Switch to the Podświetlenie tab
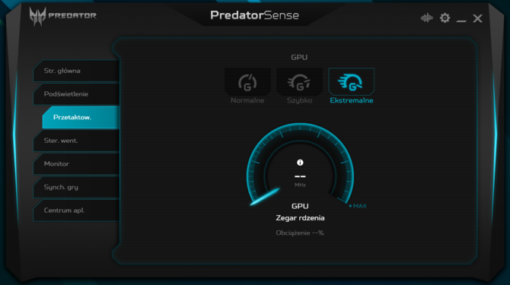Image resolution: width=510 pixels, height=285 pixels. click(x=76, y=94)
